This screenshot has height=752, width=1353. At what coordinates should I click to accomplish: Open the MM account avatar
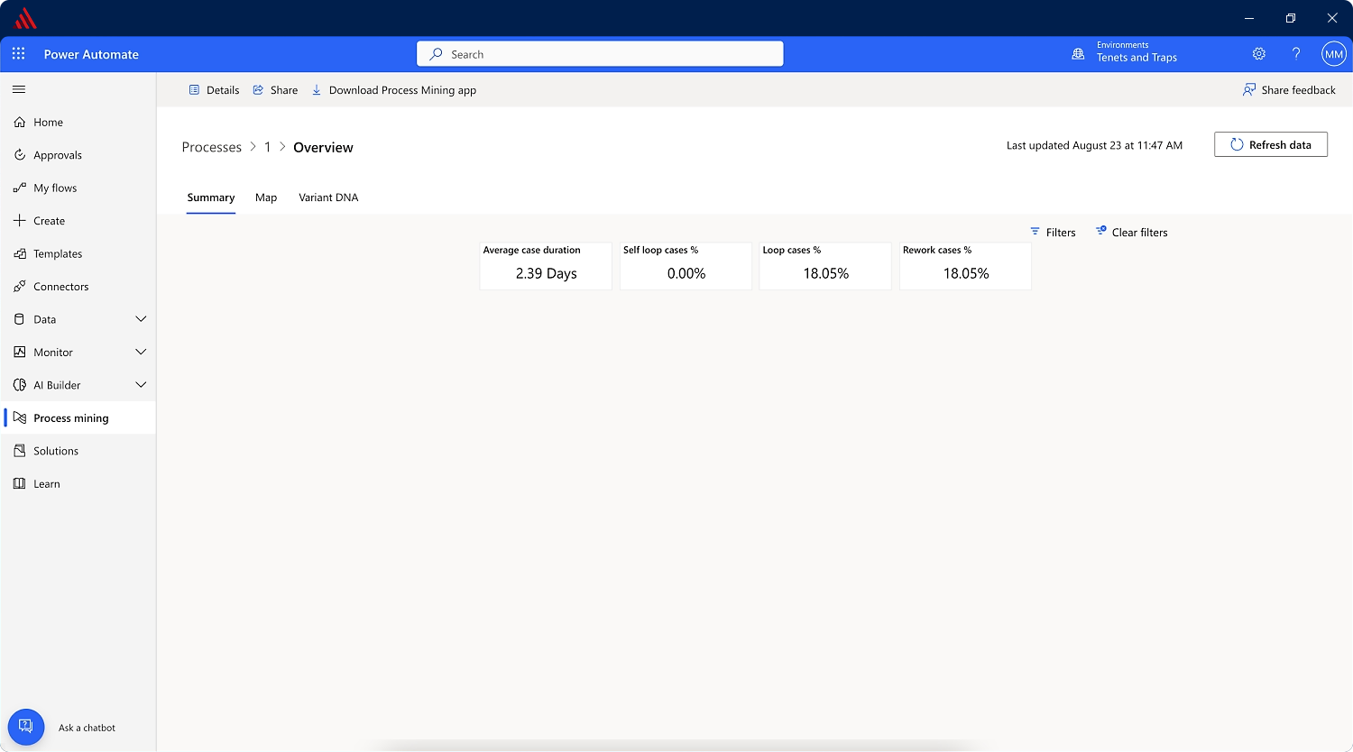(x=1334, y=54)
